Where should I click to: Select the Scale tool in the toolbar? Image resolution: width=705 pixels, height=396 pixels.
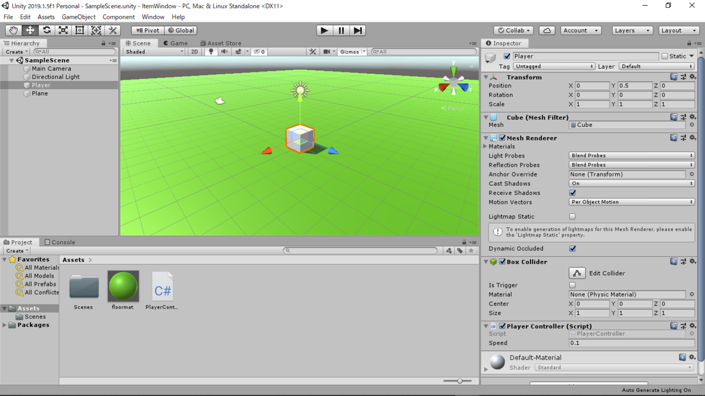pyautogui.click(x=63, y=31)
